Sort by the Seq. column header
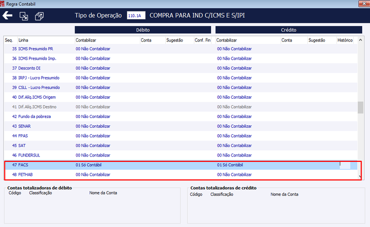This screenshot has height=227, width=370. click(x=9, y=40)
